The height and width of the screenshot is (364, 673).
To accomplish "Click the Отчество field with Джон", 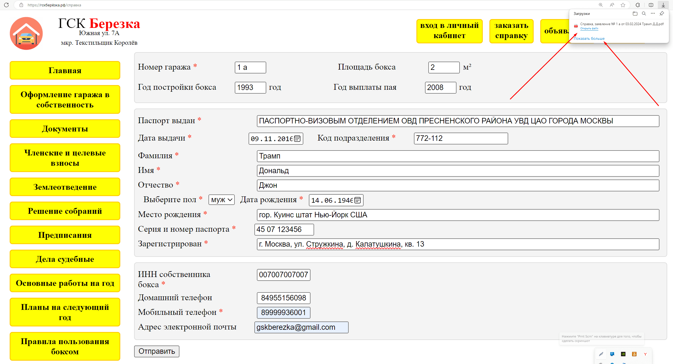I will [458, 185].
